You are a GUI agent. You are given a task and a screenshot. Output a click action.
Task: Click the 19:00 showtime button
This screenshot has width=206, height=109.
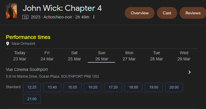pyautogui.click(x=154, y=87)
